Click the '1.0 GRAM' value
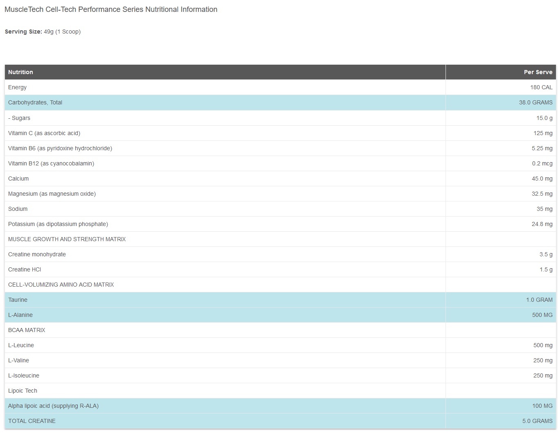Image resolution: width=558 pixels, height=434 pixels. (x=539, y=300)
